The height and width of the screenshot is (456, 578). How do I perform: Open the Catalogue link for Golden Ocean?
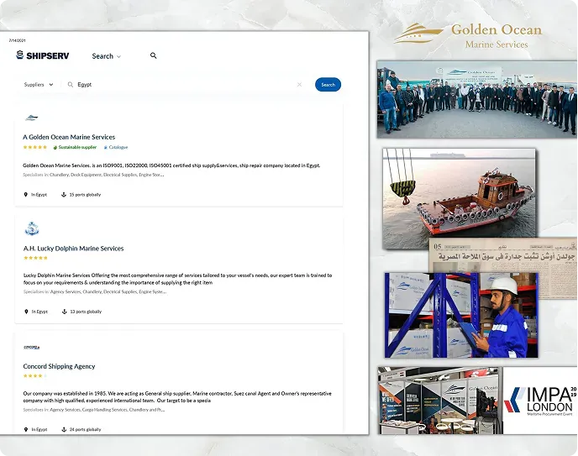(x=116, y=147)
